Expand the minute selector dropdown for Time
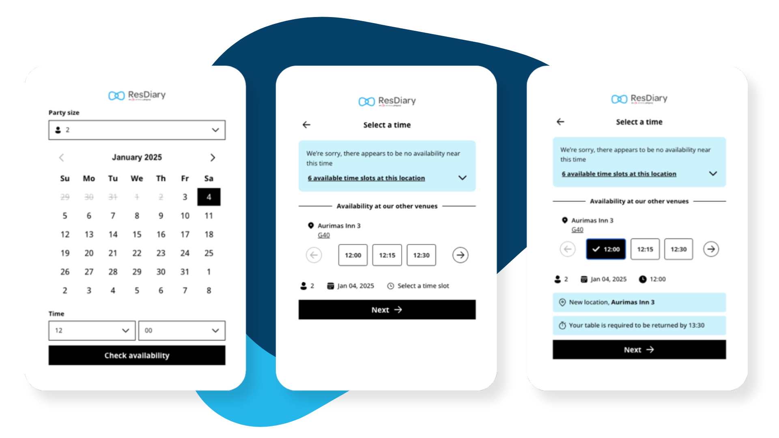779x438 pixels. (181, 330)
